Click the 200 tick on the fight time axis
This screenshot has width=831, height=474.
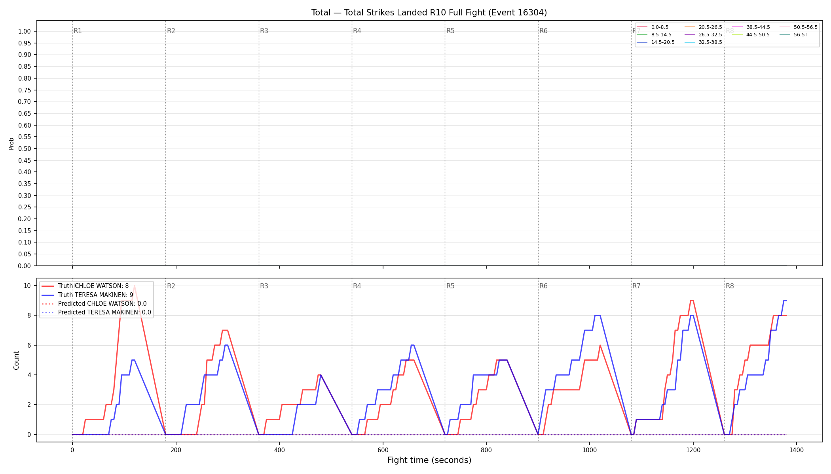(176, 450)
